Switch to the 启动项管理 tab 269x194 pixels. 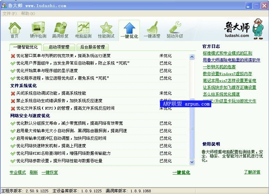point(59,47)
